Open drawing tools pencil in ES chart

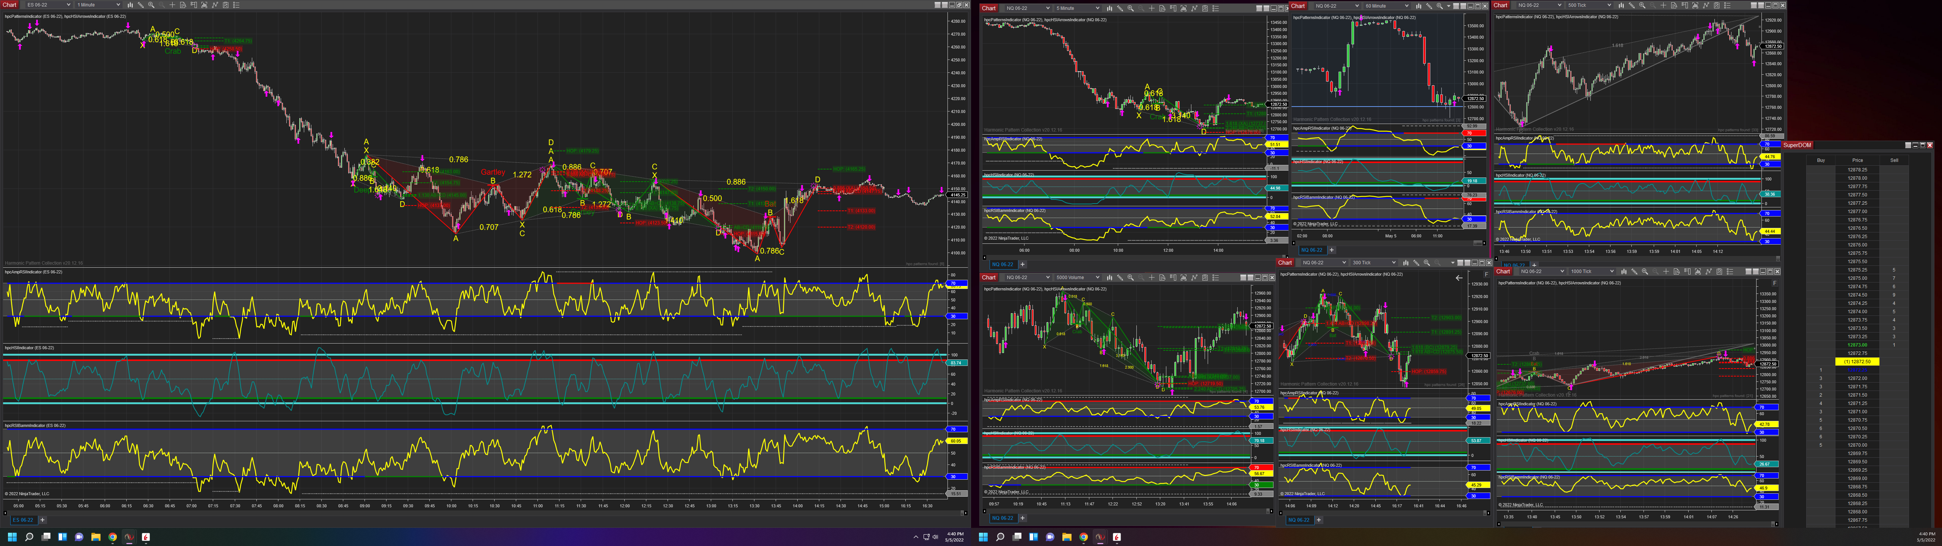(141, 5)
